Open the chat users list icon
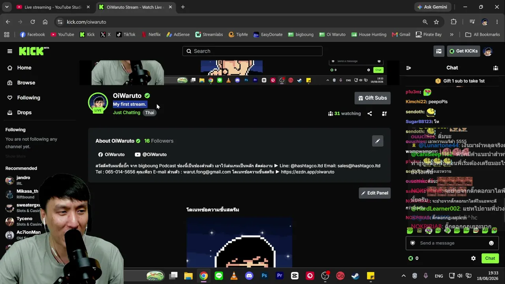Screen dimensions: 505x284 496,68
